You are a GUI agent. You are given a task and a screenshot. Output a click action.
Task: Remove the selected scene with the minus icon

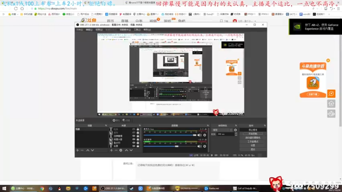coord(82,150)
